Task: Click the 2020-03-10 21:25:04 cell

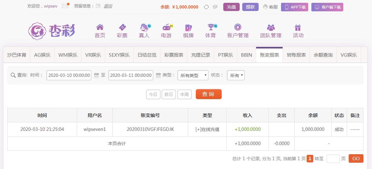Action: tap(42, 129)
